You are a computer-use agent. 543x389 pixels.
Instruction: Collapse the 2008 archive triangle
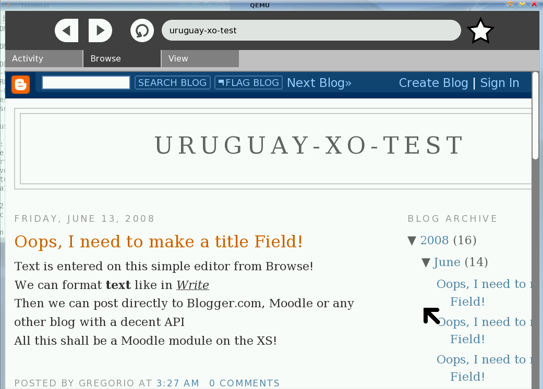click(412, 241)
